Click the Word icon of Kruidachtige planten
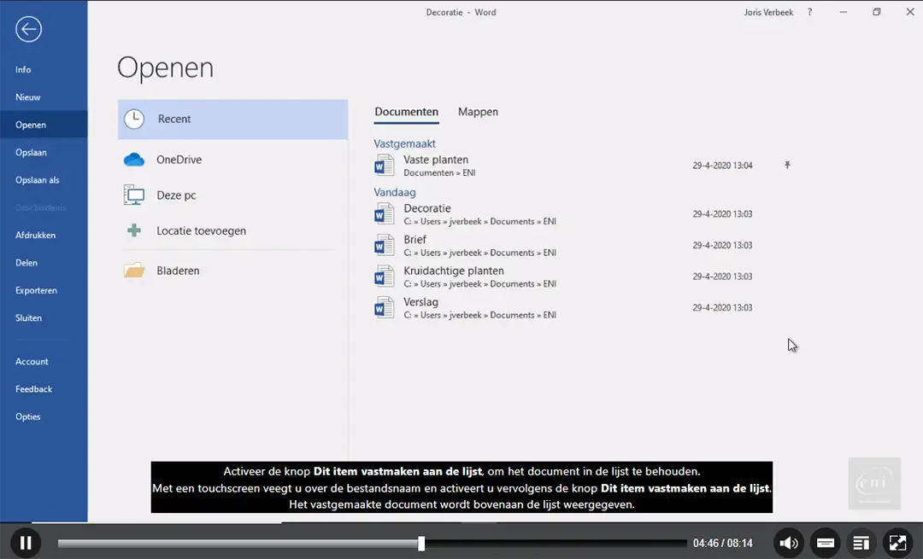 [x=385, y=277]
